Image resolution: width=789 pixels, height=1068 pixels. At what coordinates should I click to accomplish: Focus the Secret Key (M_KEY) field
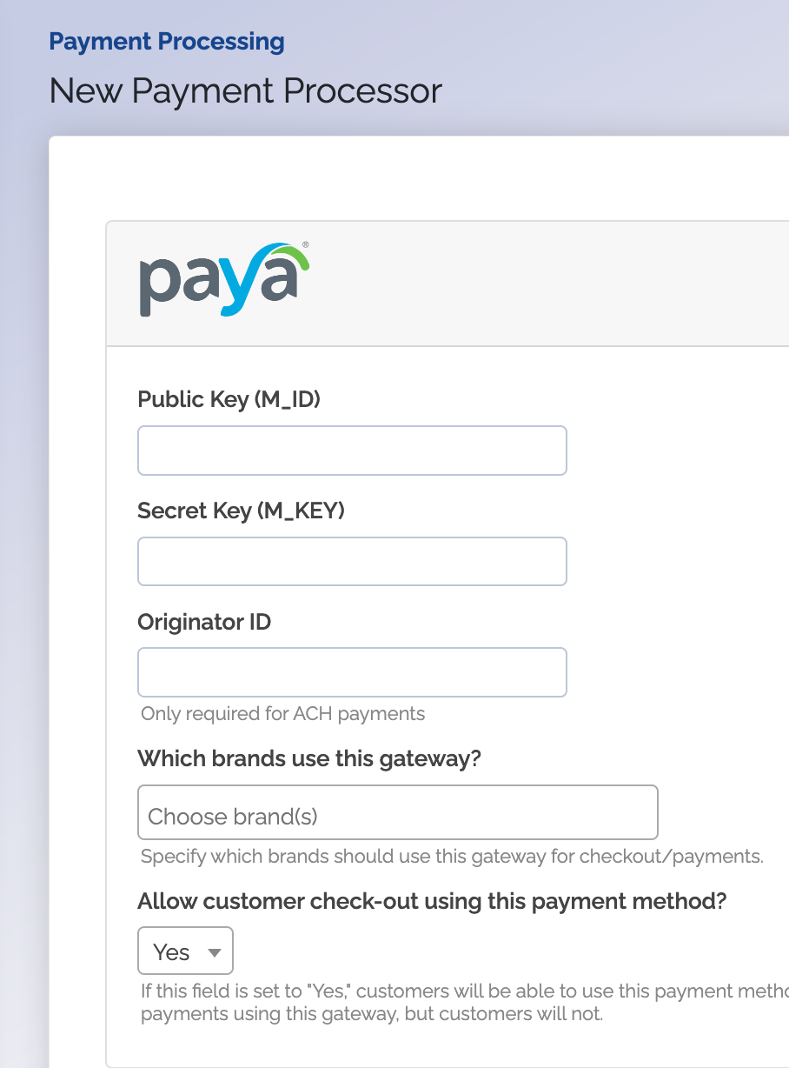pos(351,561)
